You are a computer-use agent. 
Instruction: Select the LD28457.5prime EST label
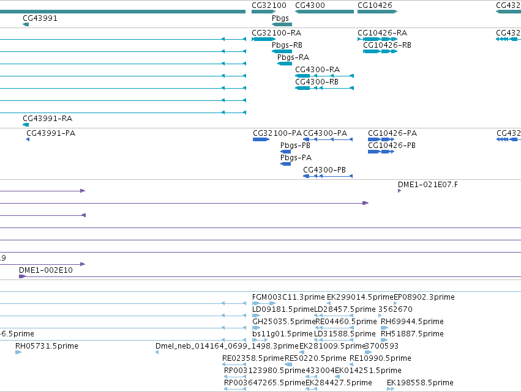tap(345, 309)
